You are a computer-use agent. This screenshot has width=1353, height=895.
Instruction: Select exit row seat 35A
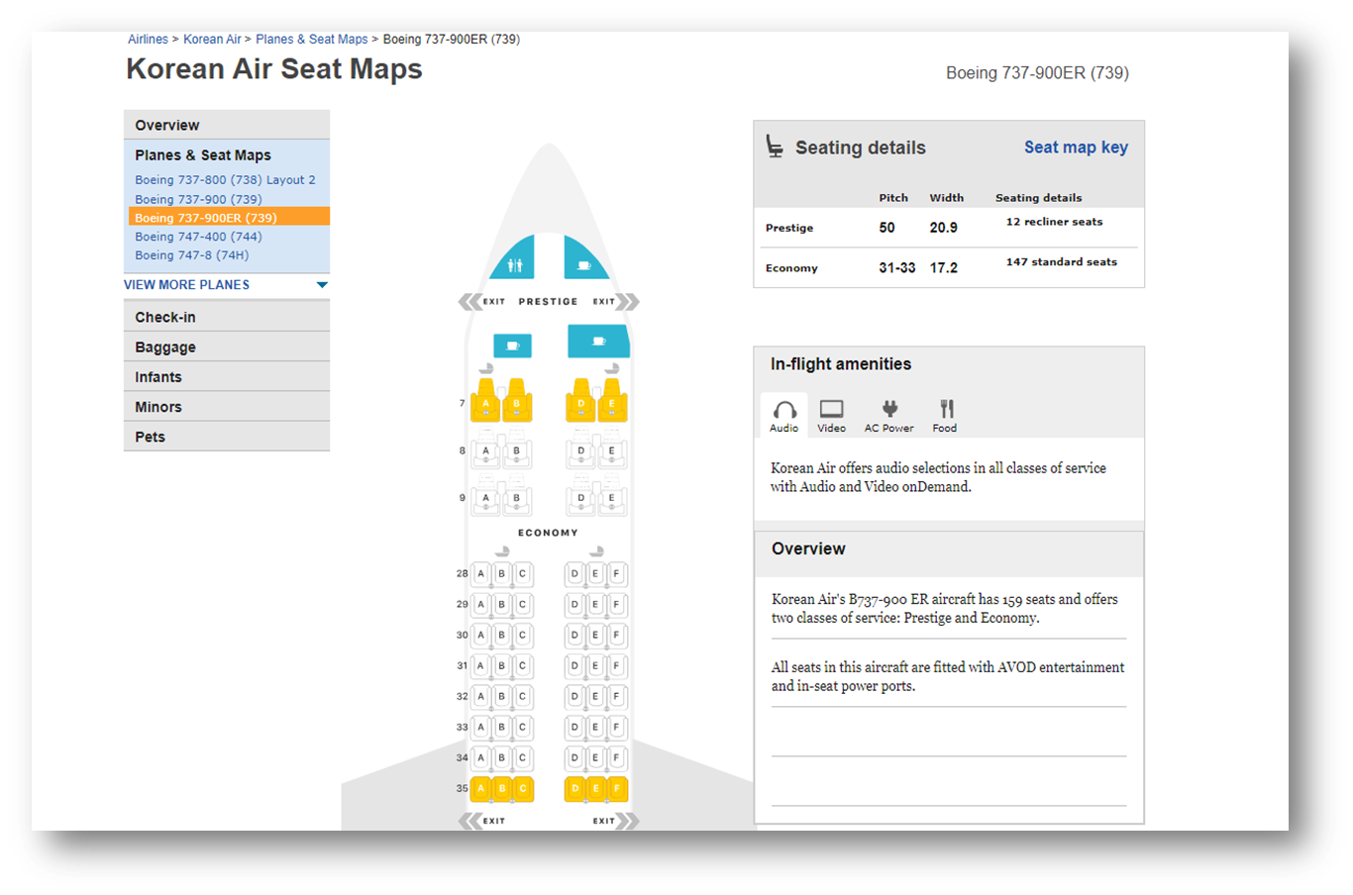[480, 789]
